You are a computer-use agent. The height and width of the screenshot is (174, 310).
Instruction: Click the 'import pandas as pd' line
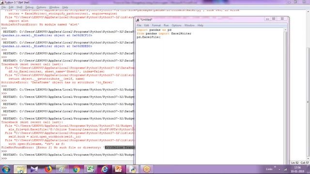pos(154,30)
